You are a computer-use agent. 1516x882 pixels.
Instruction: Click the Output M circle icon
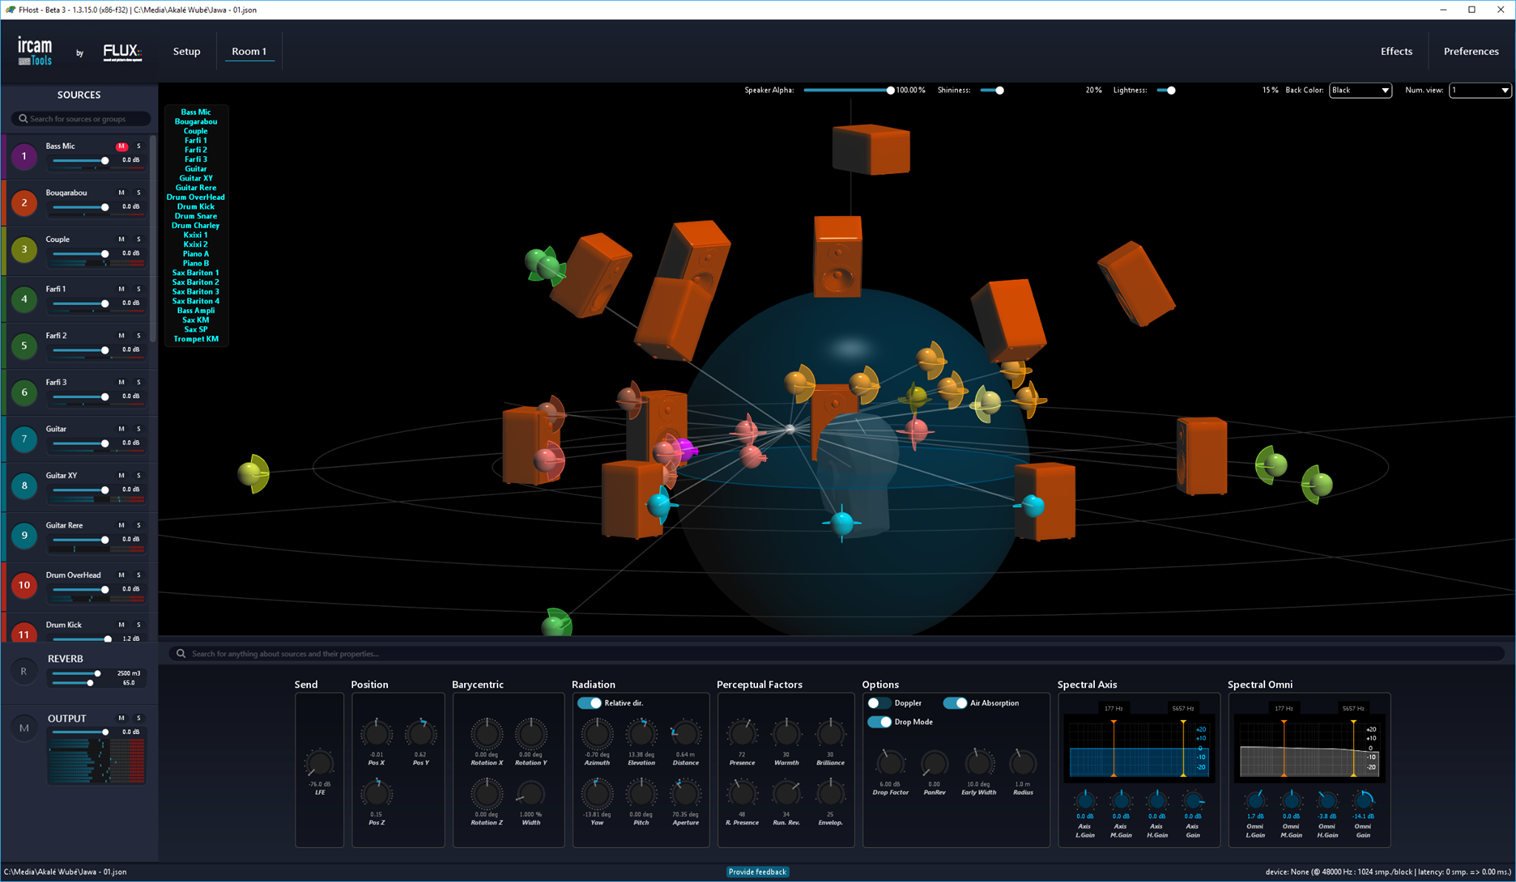[24, 728]
